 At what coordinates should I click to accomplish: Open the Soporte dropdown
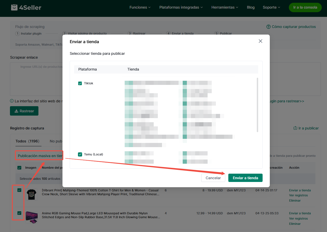[271, 7]
